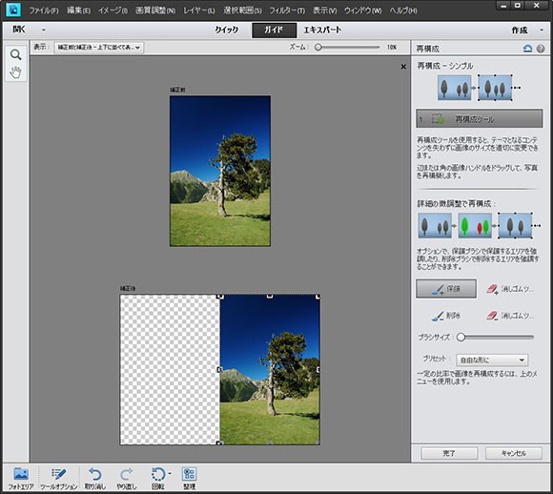Switch to the エキスパート tab
Viewport: 553px width, 494px height.
(x=322, y=30)
